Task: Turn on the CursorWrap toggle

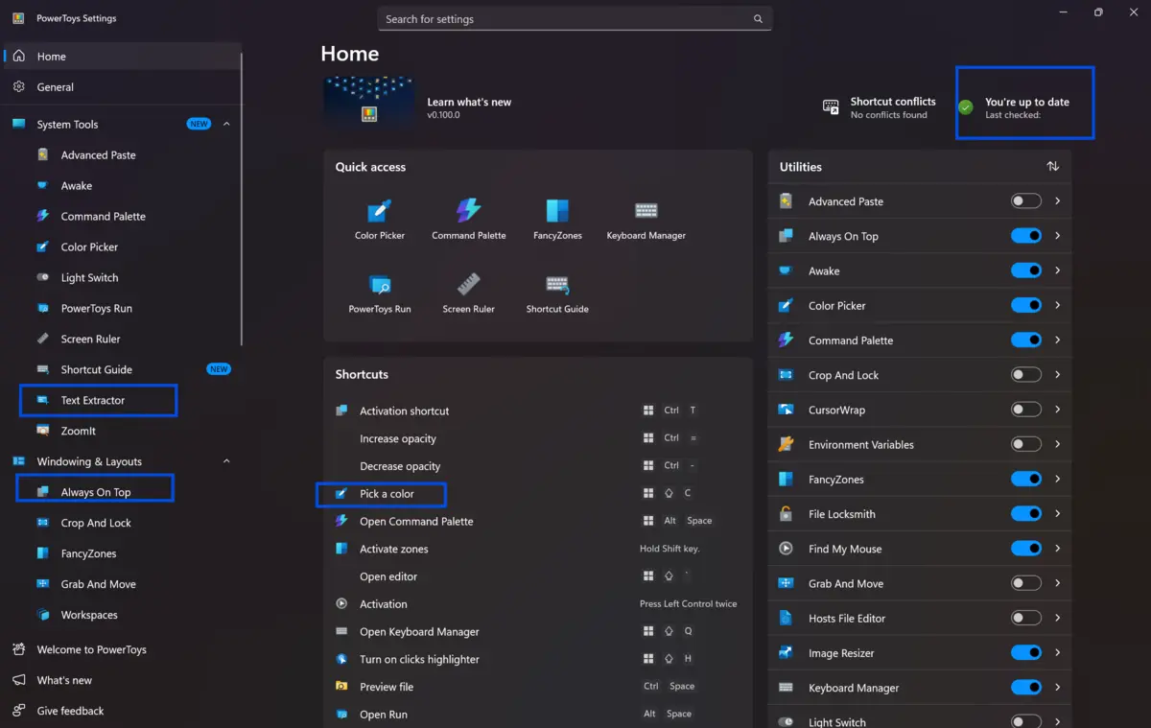Action: pos(1026,410)
